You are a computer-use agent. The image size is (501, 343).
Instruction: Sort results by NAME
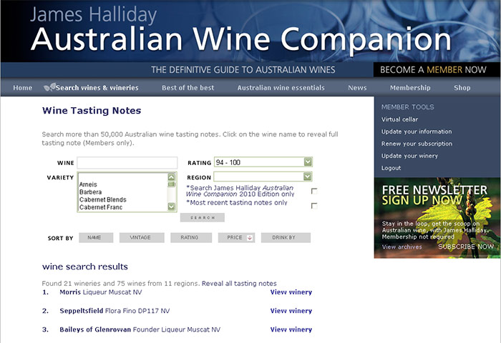coord(96,238)
